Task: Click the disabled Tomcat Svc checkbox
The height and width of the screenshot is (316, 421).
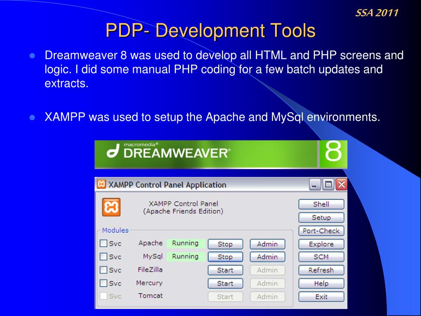Action: click(x=103, y=296)
